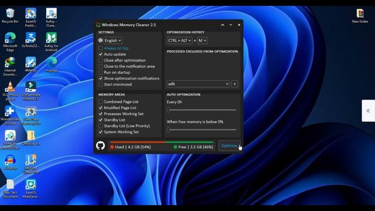375x211 pixels.
Task: Open New folder desktop icon
Action: click(x=360, y=16)
